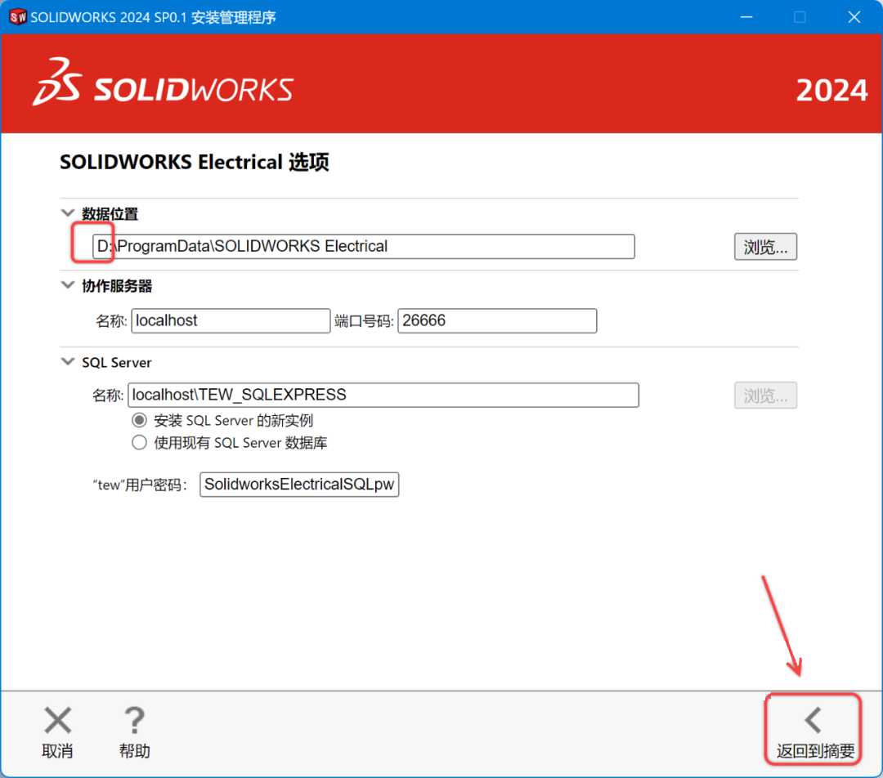
Task: Browse for data location folder
Action: (x=765, y=247)
